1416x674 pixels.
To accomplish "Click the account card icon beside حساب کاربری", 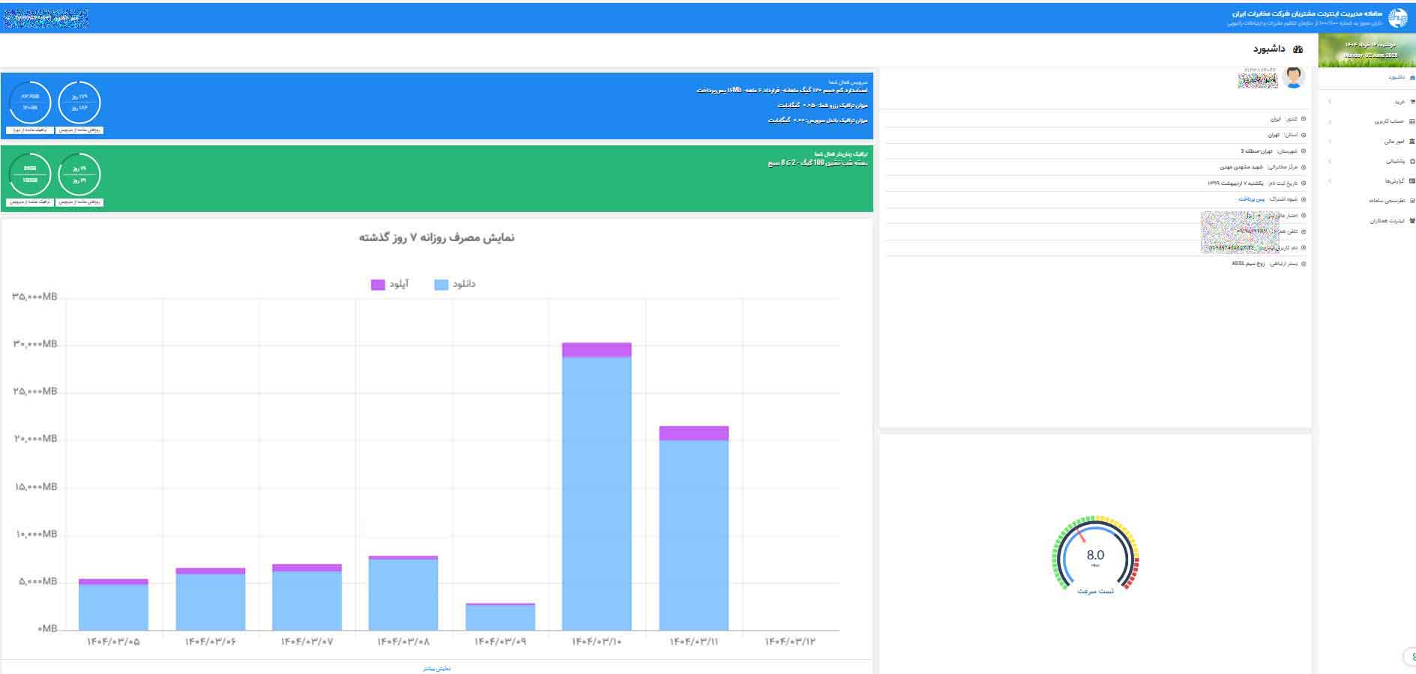I will [x=1412, y=121].
